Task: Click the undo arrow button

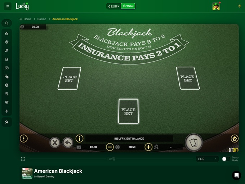Action: 68,143
